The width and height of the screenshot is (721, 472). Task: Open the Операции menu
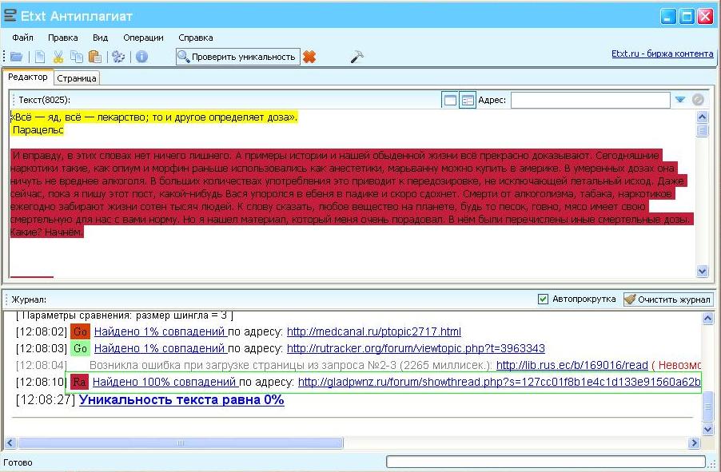click(x=143, y=38)
